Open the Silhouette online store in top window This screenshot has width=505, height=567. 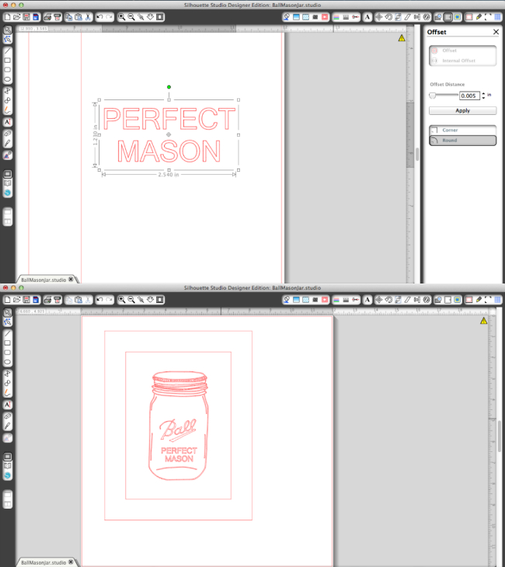tap(7, 193)
